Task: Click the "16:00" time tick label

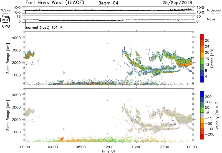Action: [136, 147]
